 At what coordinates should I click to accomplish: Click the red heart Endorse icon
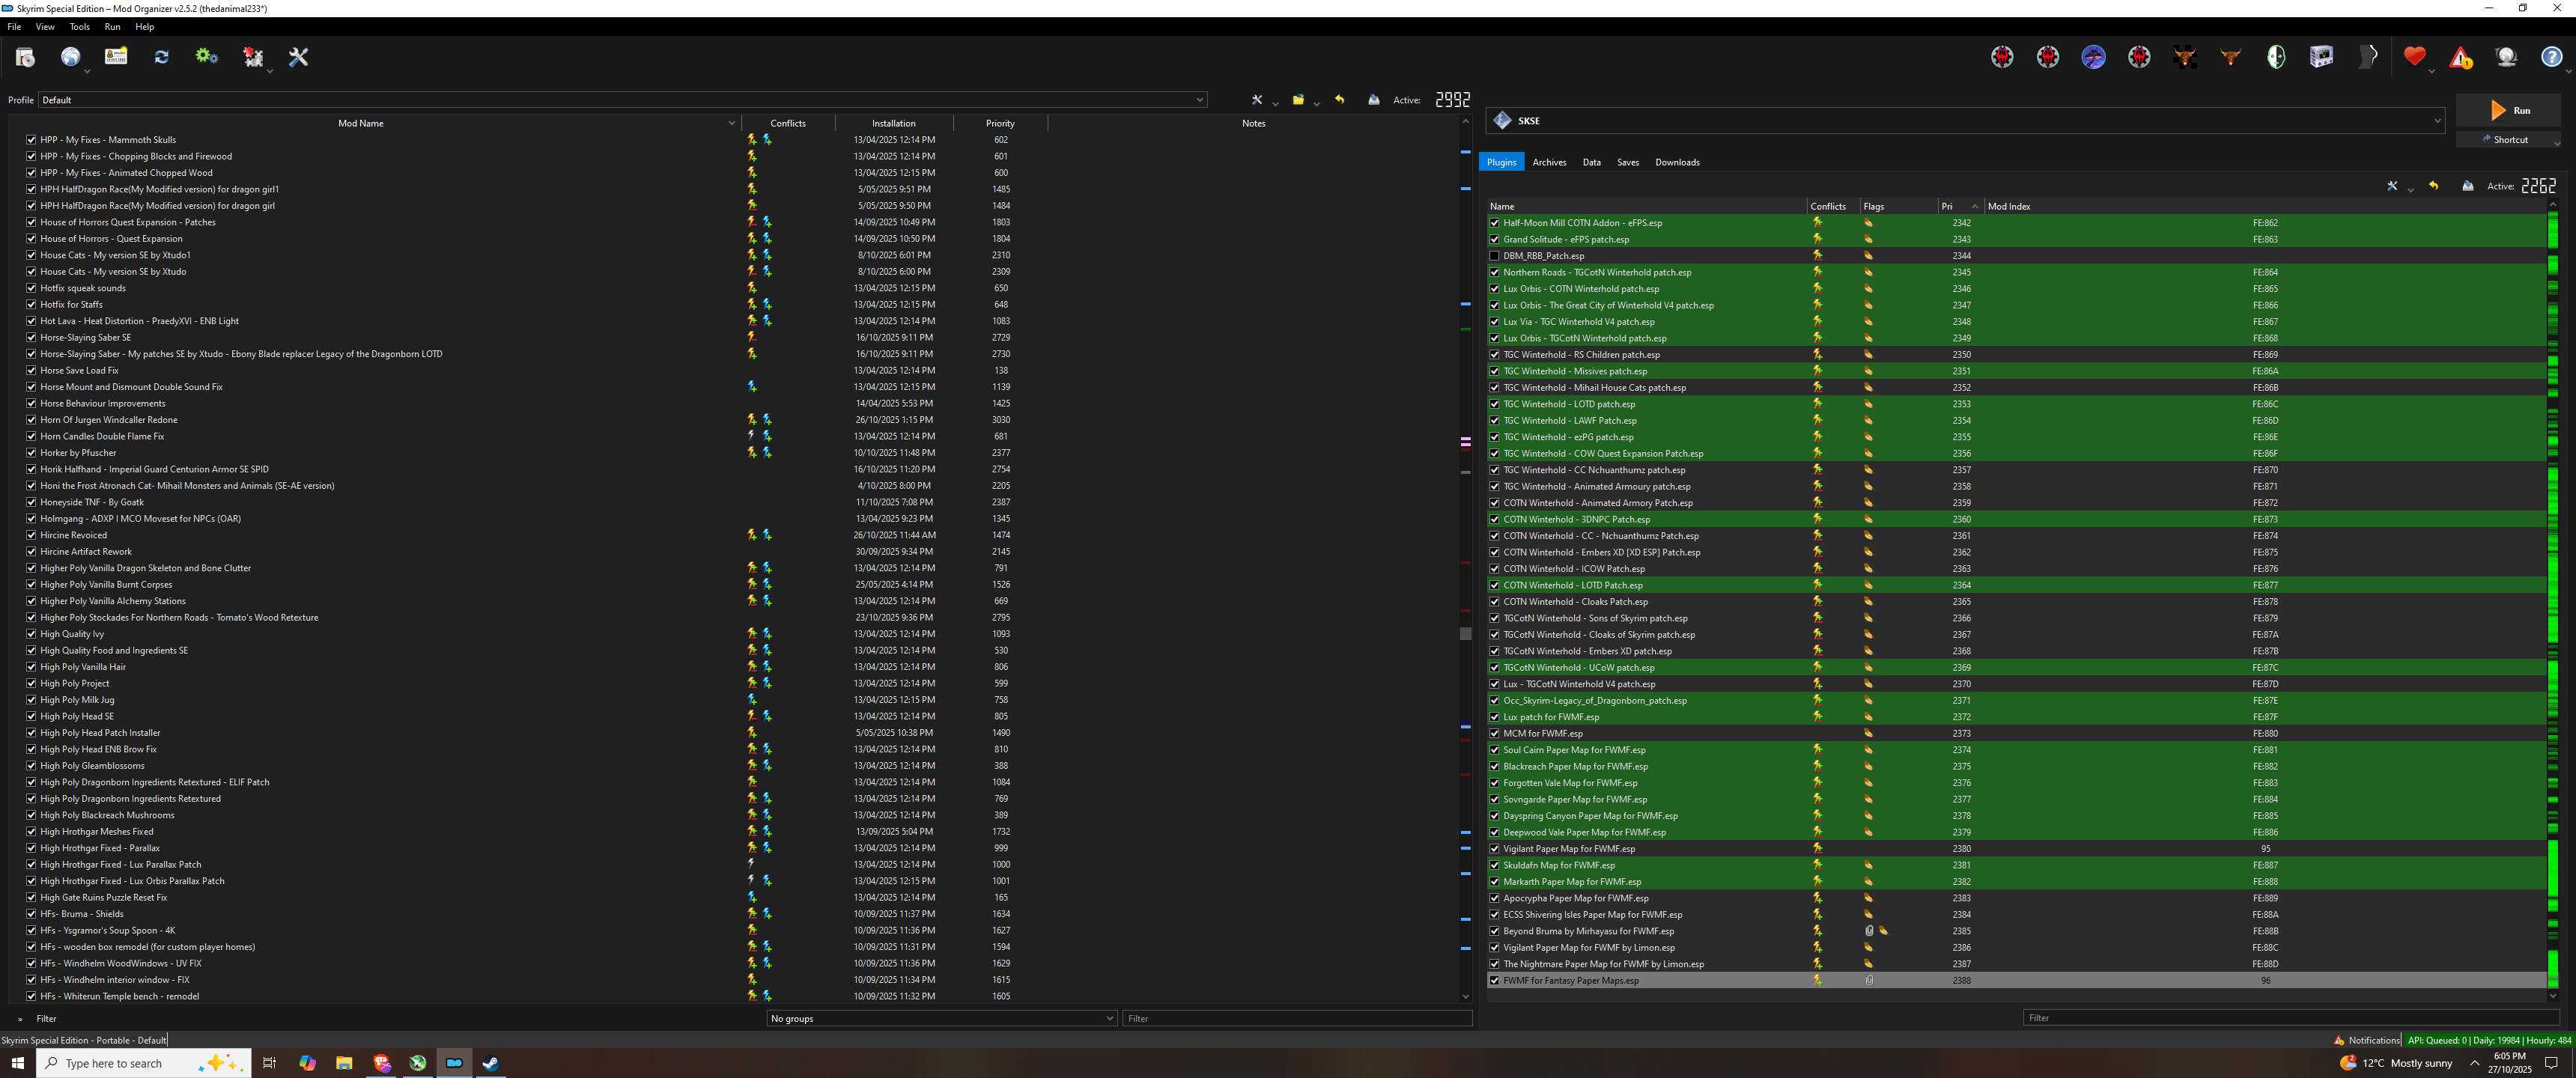coord(2414,57)
